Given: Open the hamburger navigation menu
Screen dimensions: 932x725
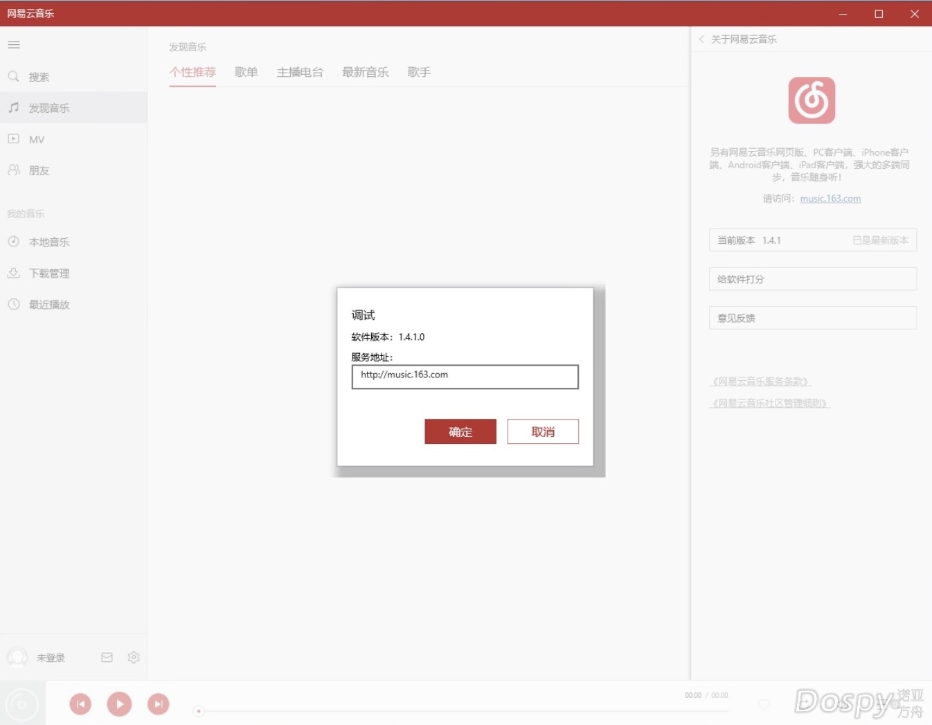Looking at the screenshot, I should (14, 45).
